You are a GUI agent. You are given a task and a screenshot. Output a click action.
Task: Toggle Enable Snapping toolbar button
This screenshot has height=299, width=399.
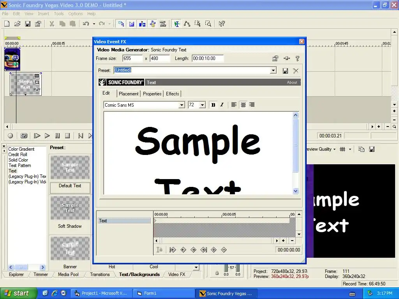point(121,24)
